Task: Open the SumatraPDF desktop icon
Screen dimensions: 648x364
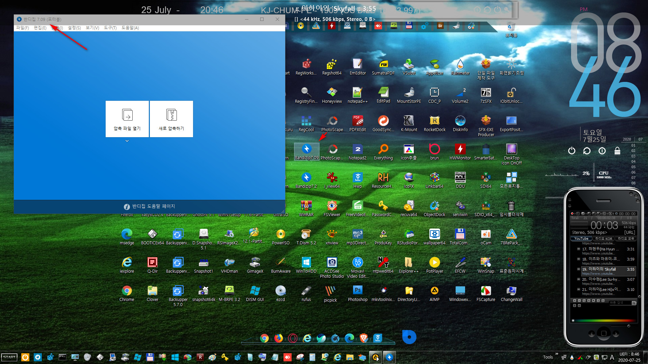Action: tap(383, 67)
